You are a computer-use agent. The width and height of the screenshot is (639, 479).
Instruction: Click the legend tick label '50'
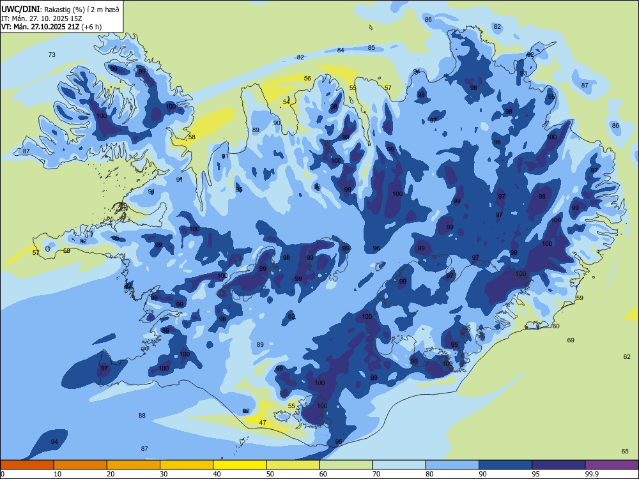270,474
